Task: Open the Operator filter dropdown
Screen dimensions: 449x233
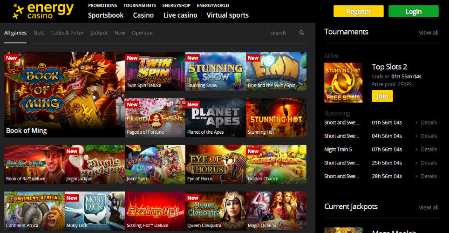Action: (x=142, y=33)
